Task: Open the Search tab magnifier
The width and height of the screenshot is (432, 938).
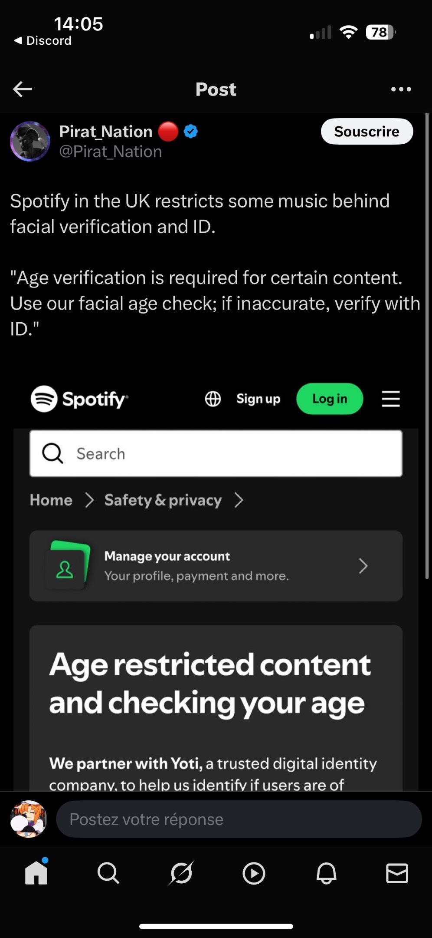Action: [108, 873]
